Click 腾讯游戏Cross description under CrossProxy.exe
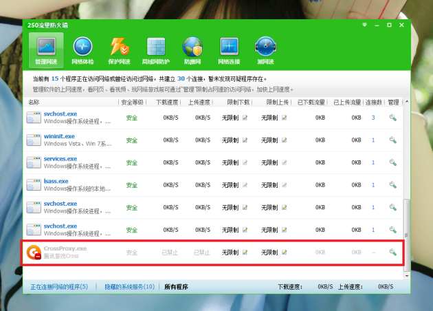Image resolution: width=433 pixels, height=311 pixels. tap(61, 256)
